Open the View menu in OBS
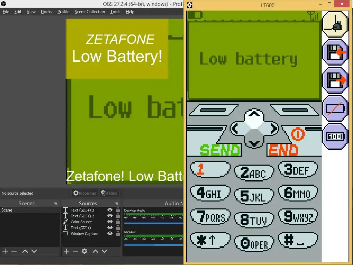 tap(31, 12)
